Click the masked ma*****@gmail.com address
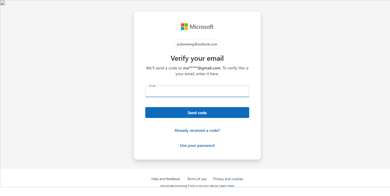 click(201, 68)
